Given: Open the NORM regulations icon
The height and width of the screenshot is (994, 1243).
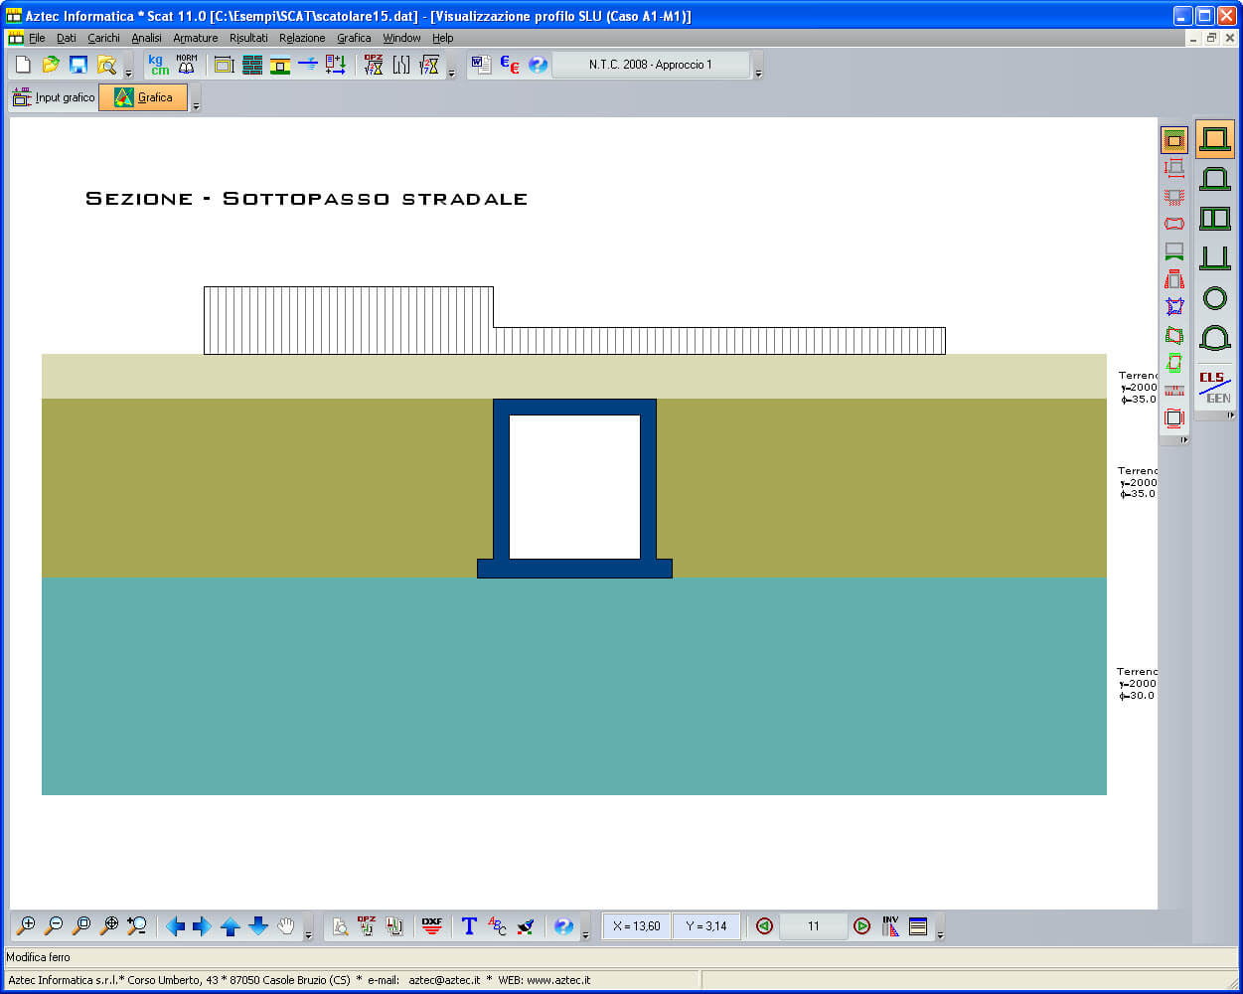Looking at the screenshot, I should click(x=187, y=65).
